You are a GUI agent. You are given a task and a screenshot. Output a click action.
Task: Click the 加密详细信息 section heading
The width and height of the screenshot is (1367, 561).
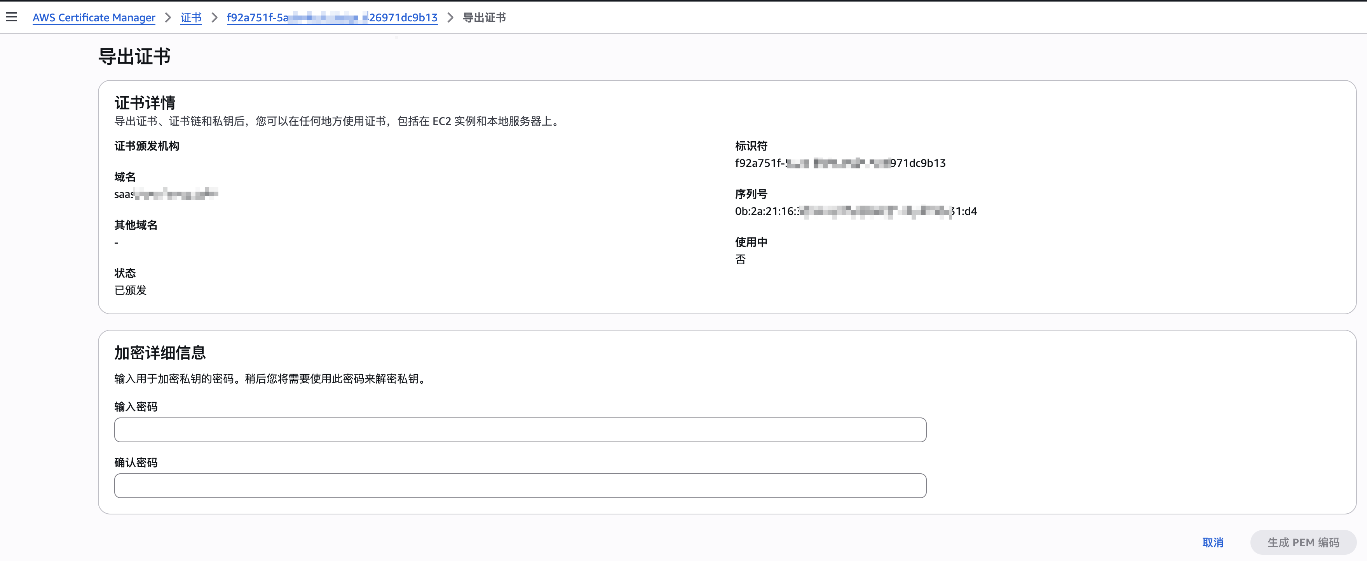(159, 353)
